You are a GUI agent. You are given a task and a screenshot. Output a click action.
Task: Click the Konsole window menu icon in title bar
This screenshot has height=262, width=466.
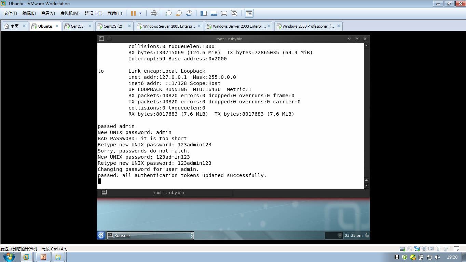(101, 39)
